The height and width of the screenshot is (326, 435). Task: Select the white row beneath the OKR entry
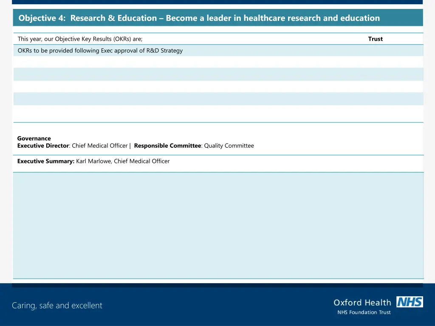[x=218, y=62]
